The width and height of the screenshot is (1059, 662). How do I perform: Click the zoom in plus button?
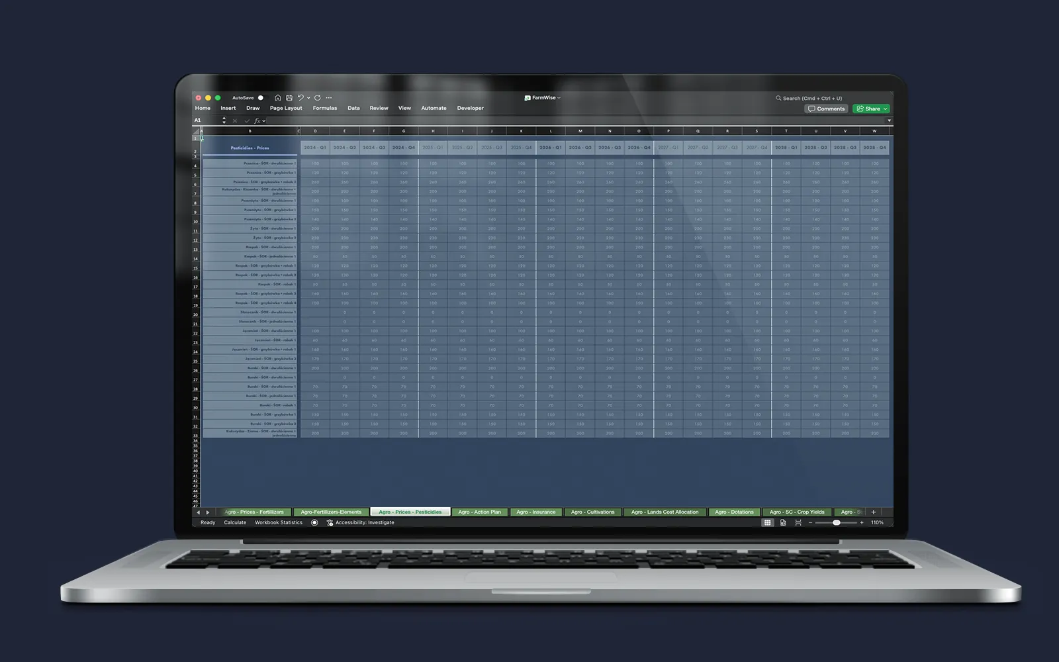click(861, 522)
